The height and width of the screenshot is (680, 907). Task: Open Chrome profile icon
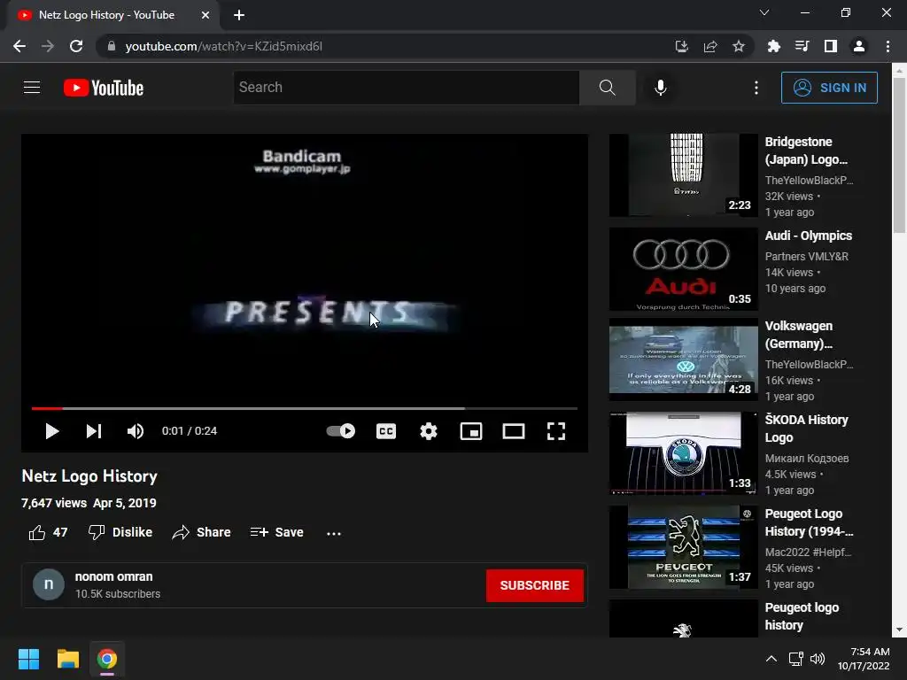(859, 46)
